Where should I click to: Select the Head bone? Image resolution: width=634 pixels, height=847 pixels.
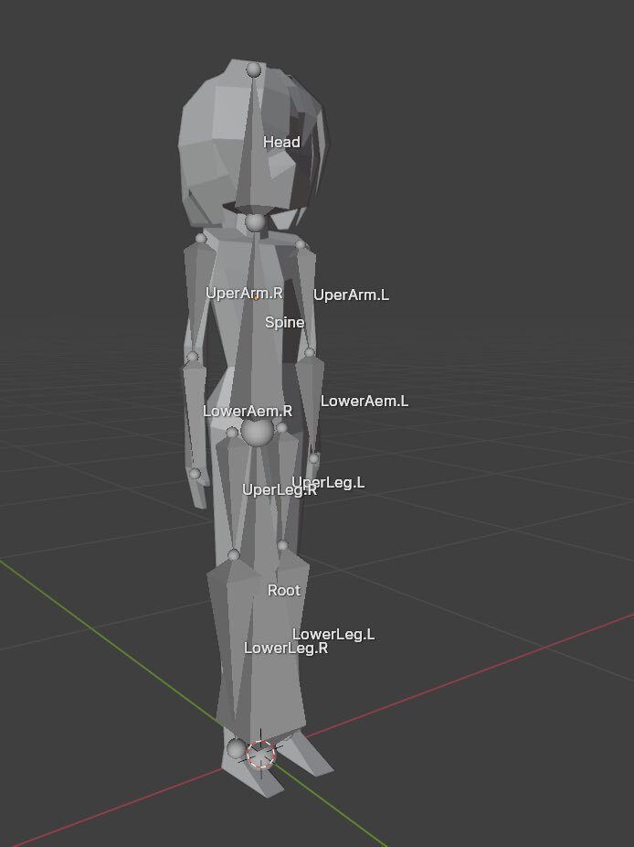[x=280, y=142]
